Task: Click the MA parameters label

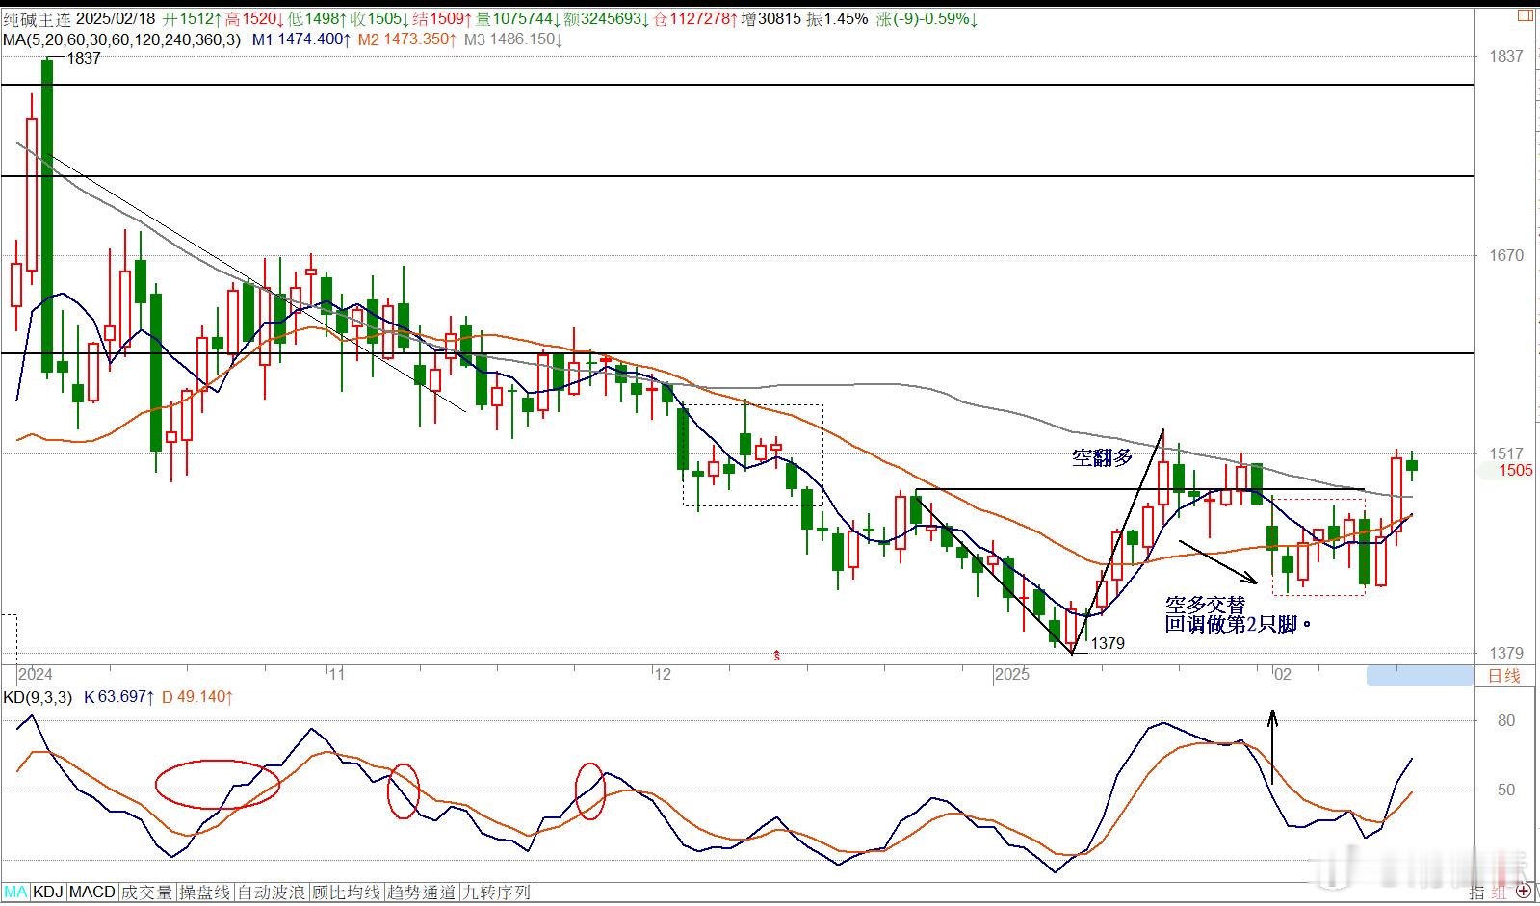Action: click(x=121, y=39)
